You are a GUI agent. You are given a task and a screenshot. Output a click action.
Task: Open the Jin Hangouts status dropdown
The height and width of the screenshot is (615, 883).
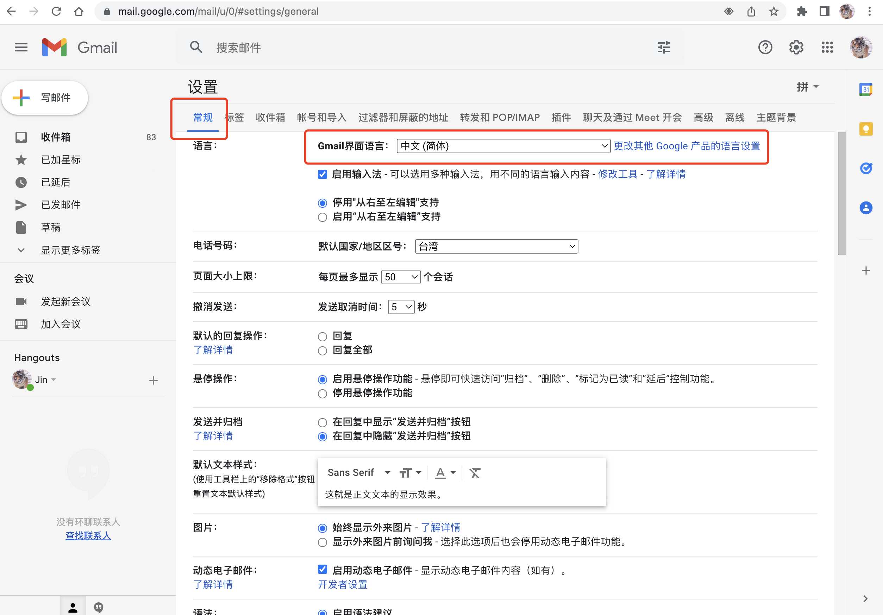[x=54, y=379]
